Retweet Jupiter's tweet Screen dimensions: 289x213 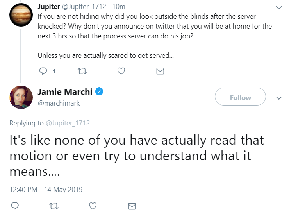tap(82, 71)
